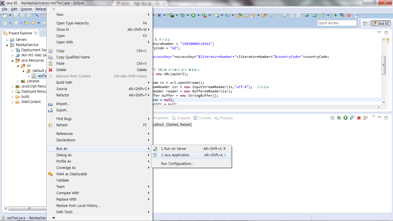Toggle the Skip All Breakpoints icon
Screen dimensions: 393x221
[37, 15]
